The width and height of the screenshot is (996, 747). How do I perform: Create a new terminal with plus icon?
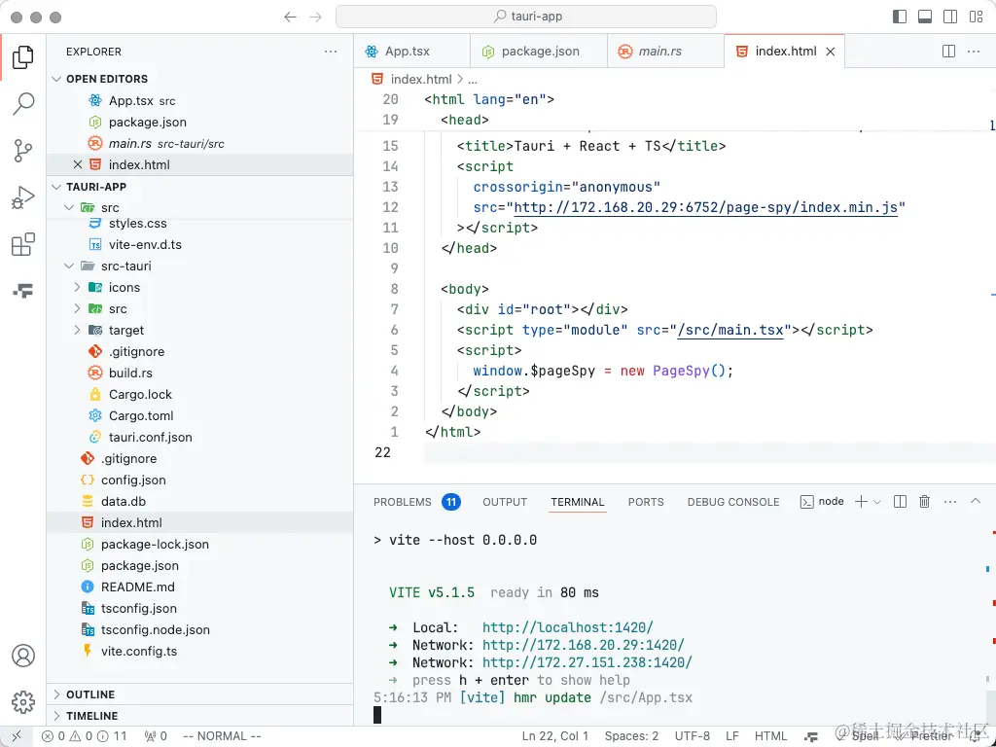click(862, 502)
